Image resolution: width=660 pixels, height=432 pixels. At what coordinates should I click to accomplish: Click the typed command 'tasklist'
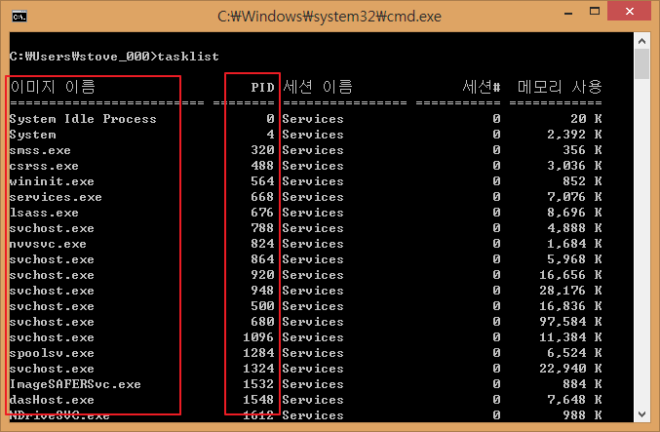coord(188,57)
